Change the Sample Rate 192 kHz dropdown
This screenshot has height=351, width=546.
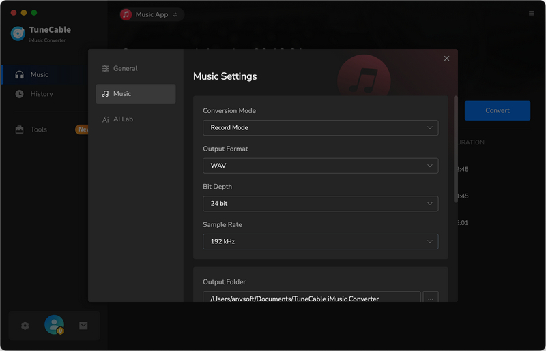click(320, 241)
